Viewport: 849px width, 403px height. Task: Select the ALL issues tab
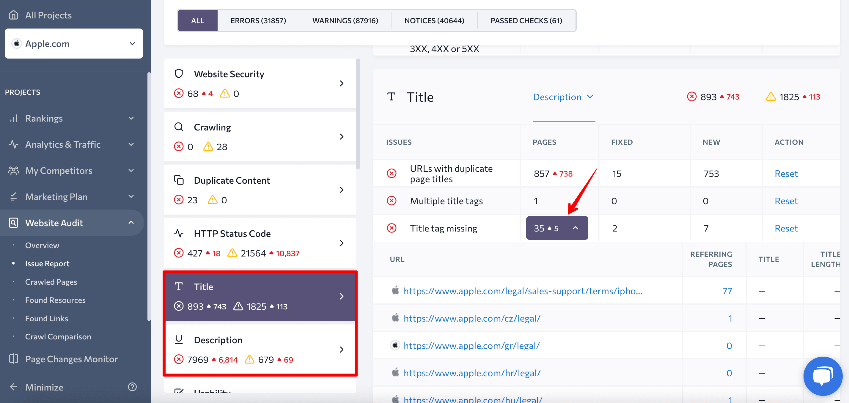197,21
